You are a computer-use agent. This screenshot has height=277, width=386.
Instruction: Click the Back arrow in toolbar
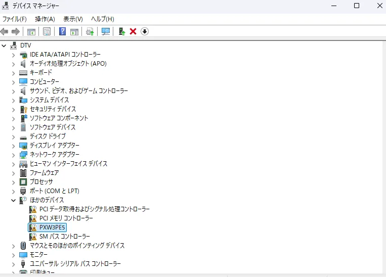[5, 31]
